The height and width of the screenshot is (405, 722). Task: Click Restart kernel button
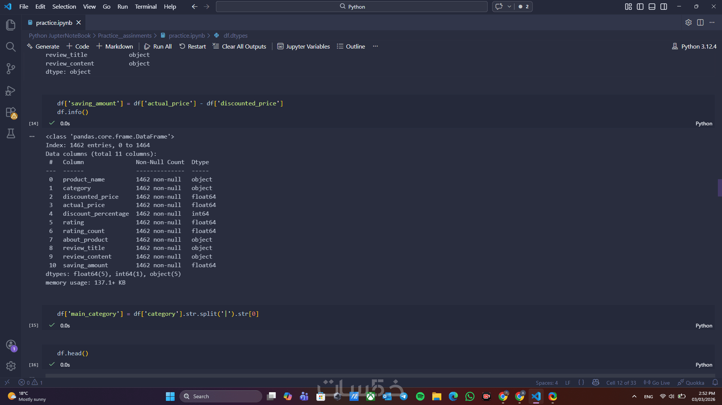tap(193, 46)
